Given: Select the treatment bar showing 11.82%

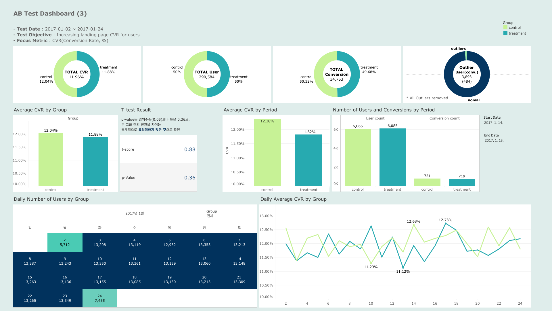Looking at the screenshot, I should [308, 160].
